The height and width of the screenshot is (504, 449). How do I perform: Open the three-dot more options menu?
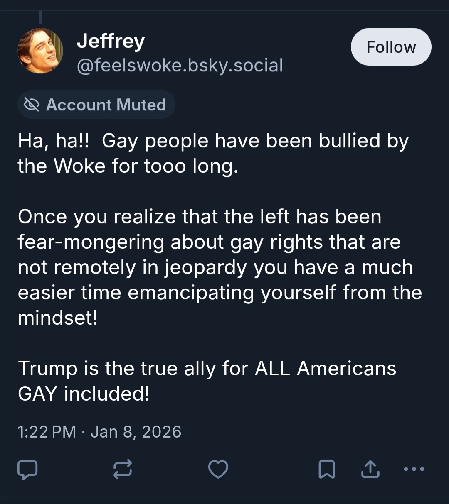(x=414, y=469)
